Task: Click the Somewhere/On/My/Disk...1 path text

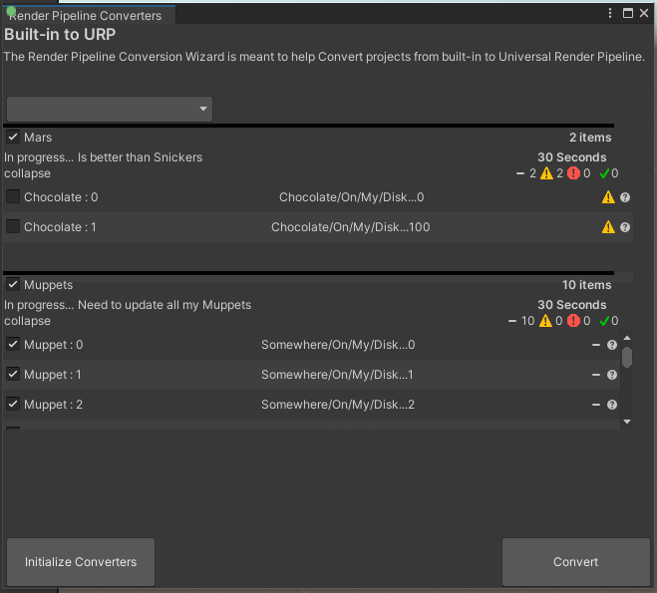Action: [x=337, y=375]
